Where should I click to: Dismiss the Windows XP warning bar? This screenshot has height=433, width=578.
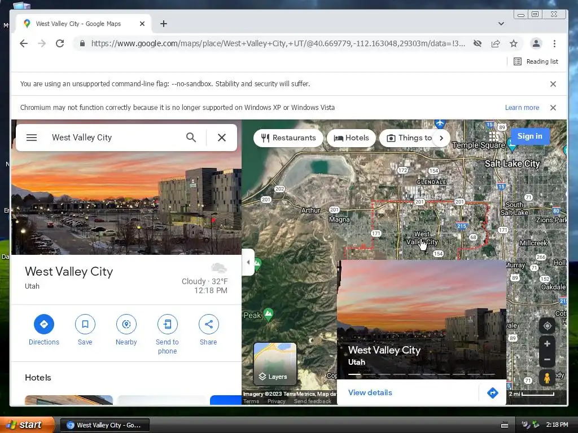(x=553, y=108)
